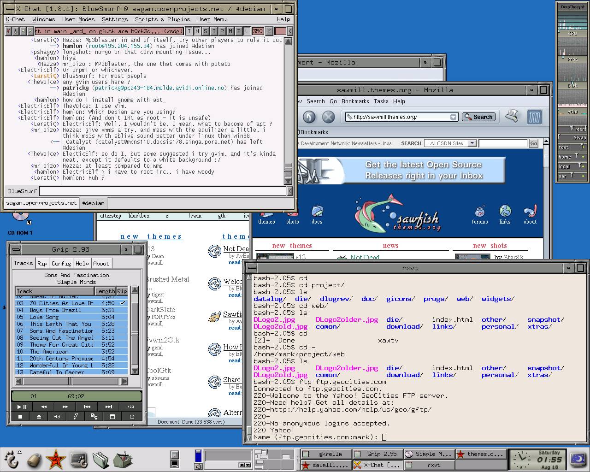Open the Bookmarks menu in Mozilla

(x=355, y=101)
